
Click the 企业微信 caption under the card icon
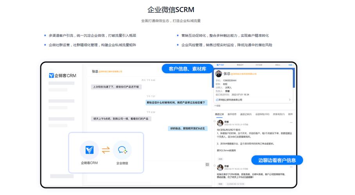coord(122,163)
